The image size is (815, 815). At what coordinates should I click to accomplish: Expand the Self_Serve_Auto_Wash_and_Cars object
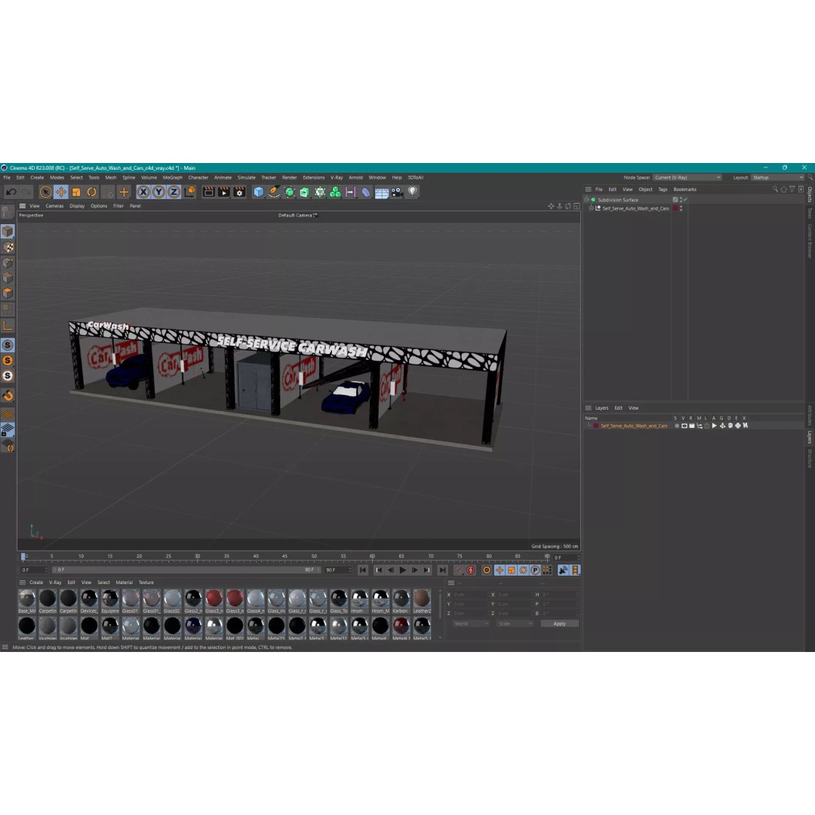coord(591,208)
